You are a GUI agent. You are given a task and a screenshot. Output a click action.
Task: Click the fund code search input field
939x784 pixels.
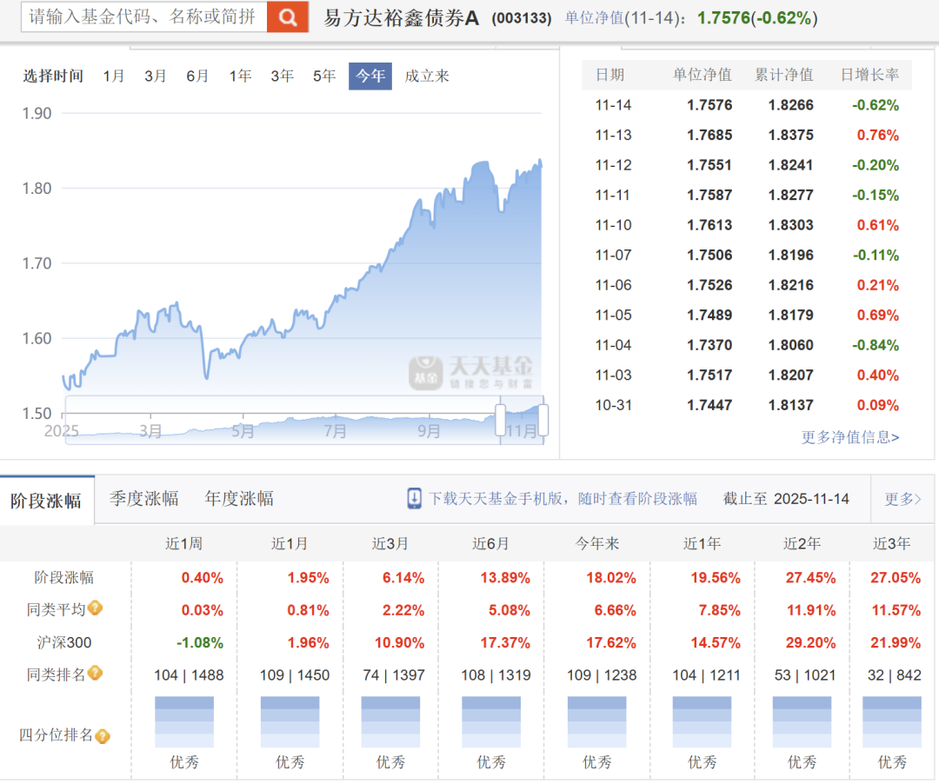coord(143,17)
